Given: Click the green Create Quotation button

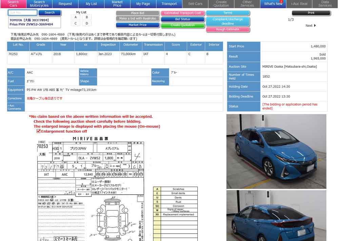Looking at the screenshot, I should point(182,25).
